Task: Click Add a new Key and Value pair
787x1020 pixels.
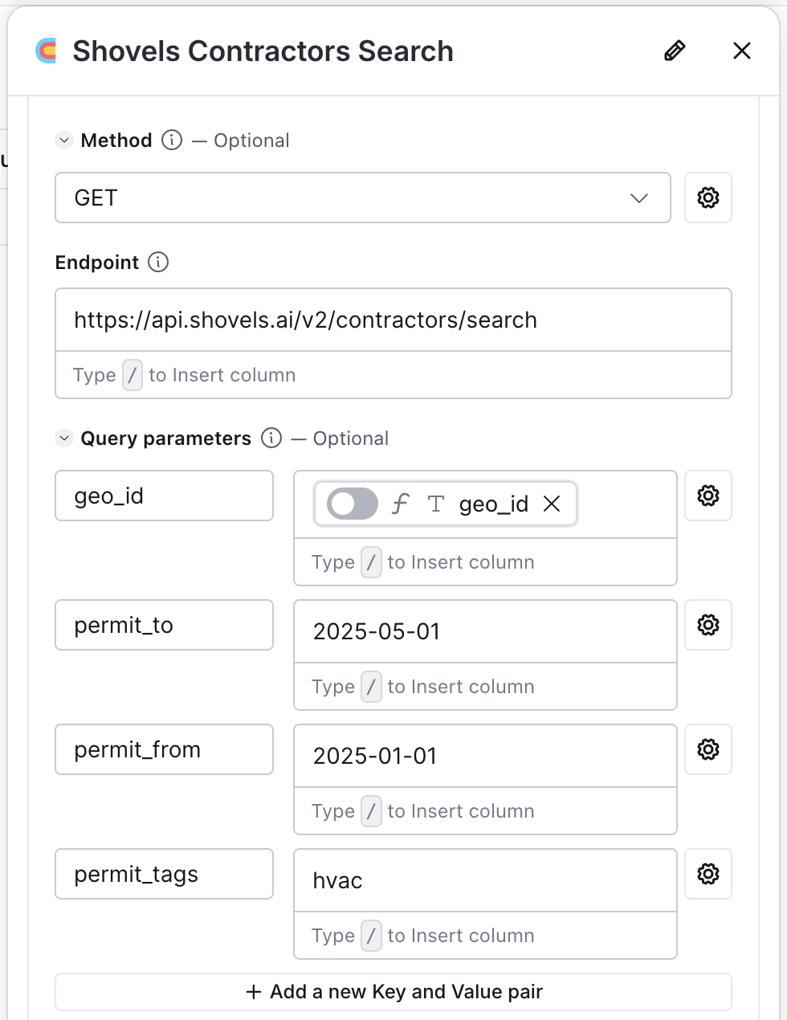Action: click(393, 991)
